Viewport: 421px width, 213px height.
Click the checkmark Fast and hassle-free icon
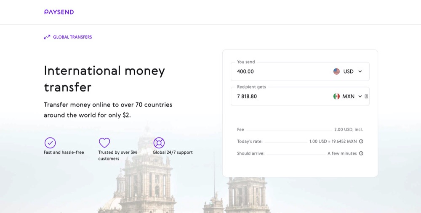pos(50,143)
